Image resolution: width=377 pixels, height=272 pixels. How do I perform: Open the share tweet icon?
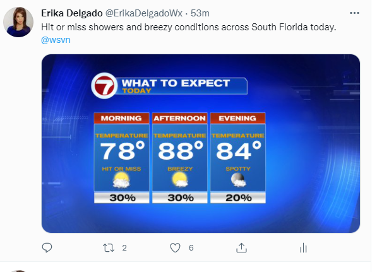pos(241,248)
